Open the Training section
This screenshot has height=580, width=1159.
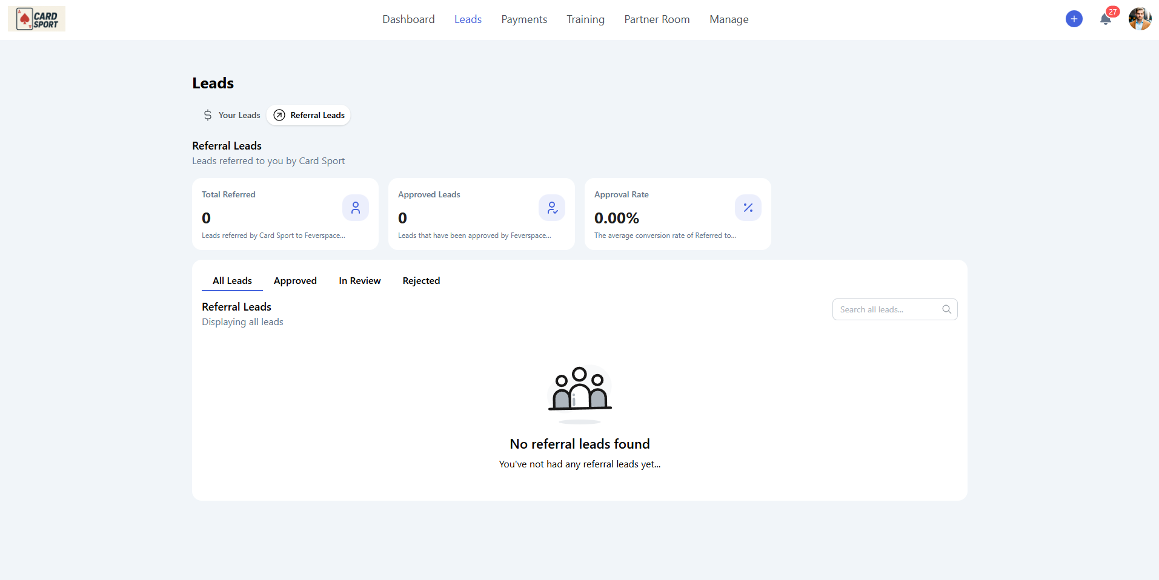[x=585, y=19]
